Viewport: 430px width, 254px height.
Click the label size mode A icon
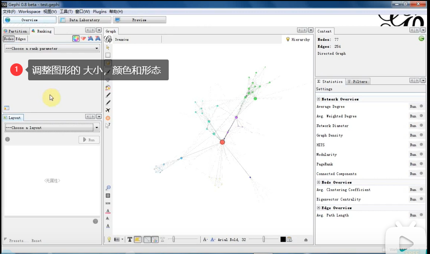pyautogui.click(x=205, y=239)
